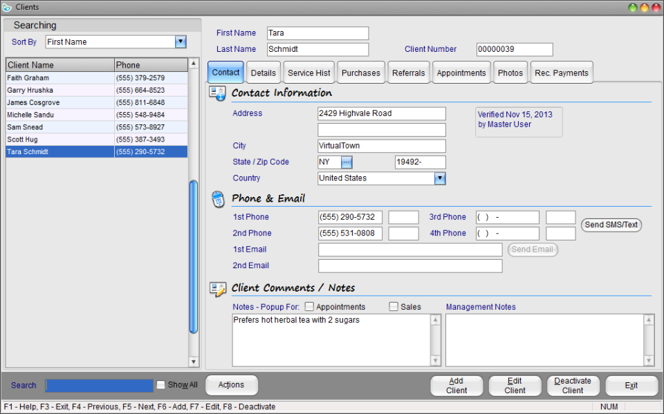Toggle Appointments popup checkbox
This screenshot has width=664, height=414.
(309, 306)
